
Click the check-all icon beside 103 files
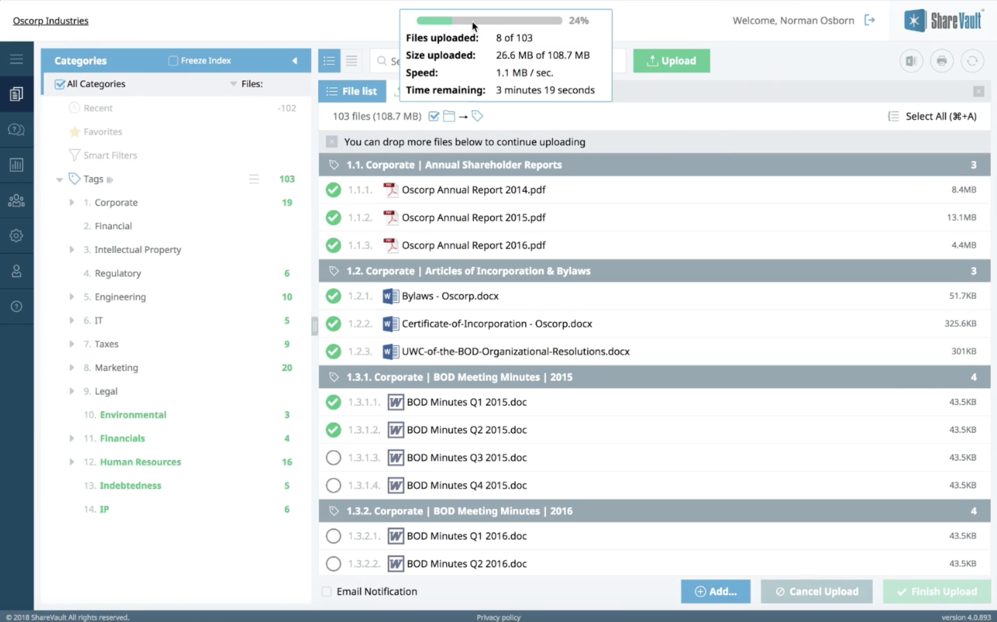434,116
